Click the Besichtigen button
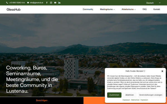The width and height of the screenshot is (167, 104). pyautogui.click(x=42, y=100)
